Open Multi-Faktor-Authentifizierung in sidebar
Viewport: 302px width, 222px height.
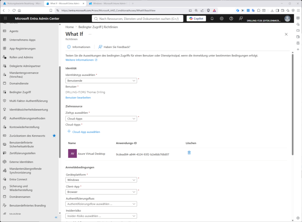pos(29,101)
